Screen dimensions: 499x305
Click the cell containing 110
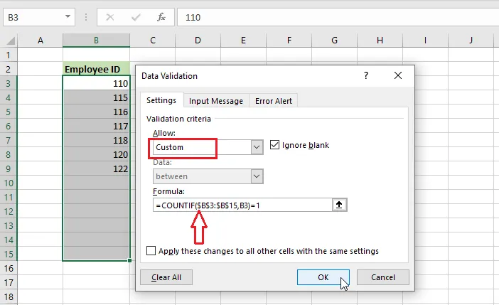96,83
